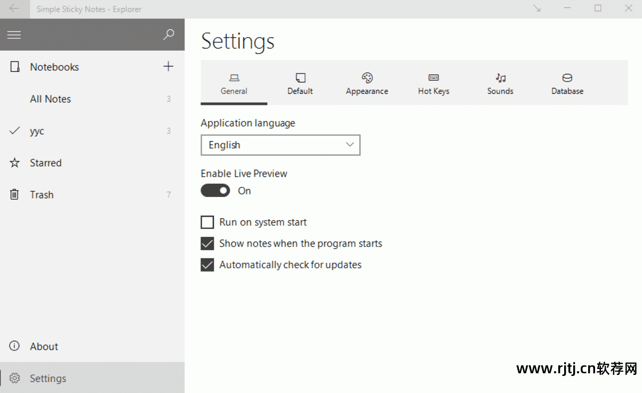
Task: Show All Notes list
Action: [92, 99]
